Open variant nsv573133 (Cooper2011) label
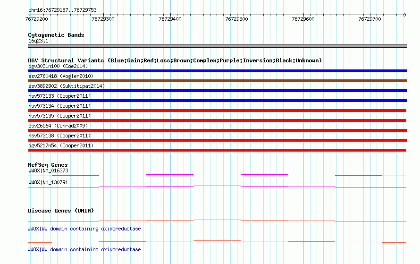Screen dimensions: 420x264 tap(59, 96)
